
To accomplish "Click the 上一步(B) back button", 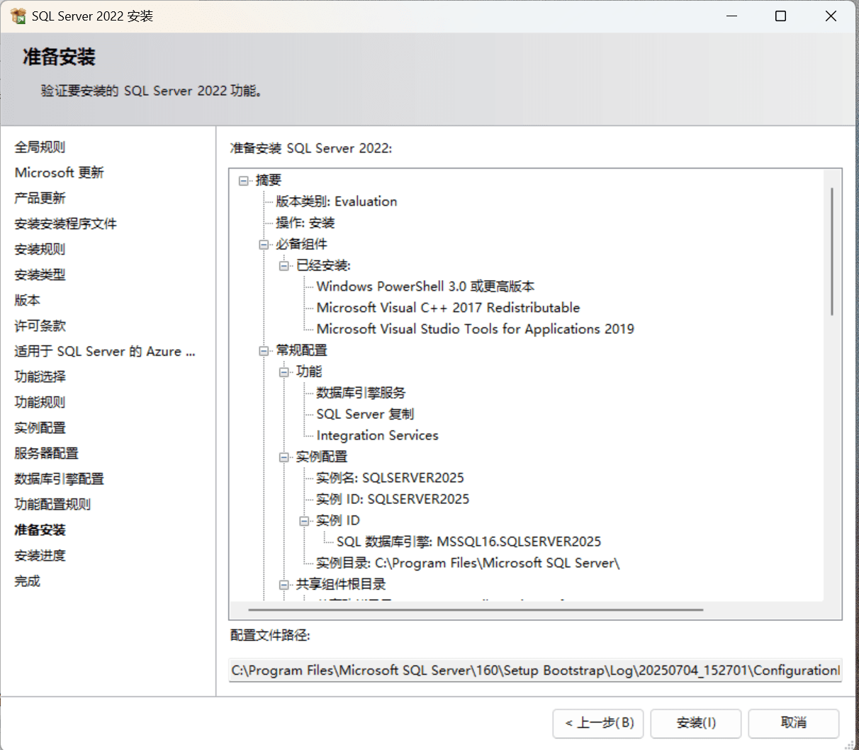I will [599, 723].
